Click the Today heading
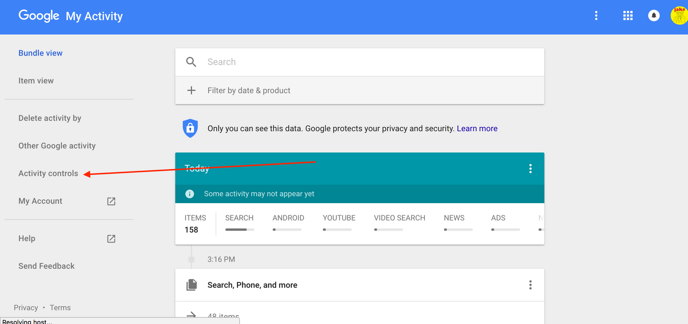This screenshot has width=688, height=324. [x=197, y=168]
